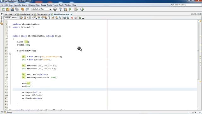202x114 pixels.
Task: Open dropdown arrow next to Profile Project
Action: tap(85, 9)
